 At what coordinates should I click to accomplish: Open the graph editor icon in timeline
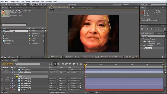[x=81, y=64]
